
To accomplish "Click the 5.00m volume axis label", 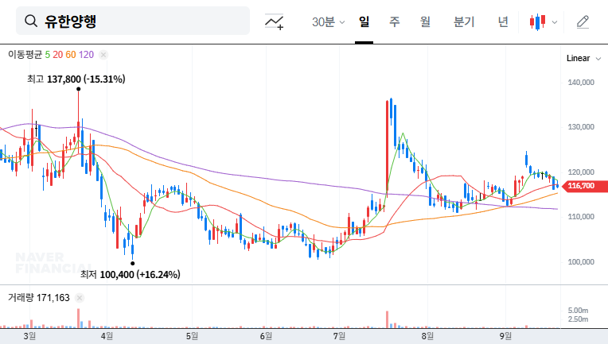I will [578, 311].
